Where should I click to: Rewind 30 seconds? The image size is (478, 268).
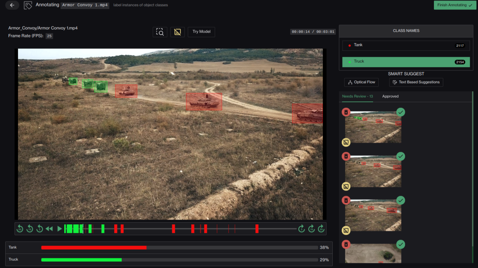point(20,229)
